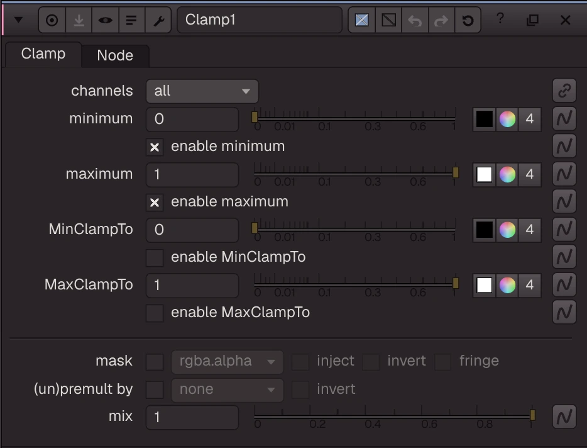Open color wheel picker for minimum
Viewport: 587px width, 448px height.
click(x=507, y=119)
